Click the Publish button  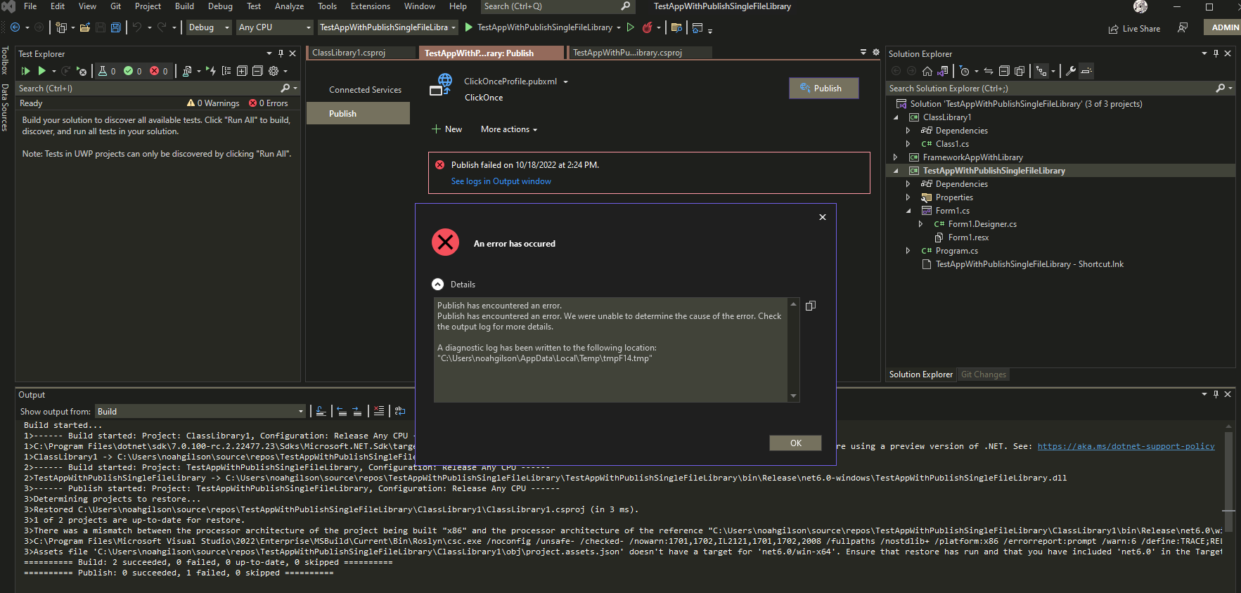pyautogui.click(x=823, y=89)
